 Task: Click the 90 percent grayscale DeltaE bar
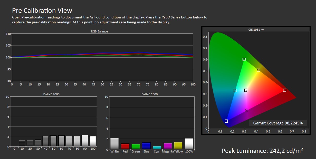coord(85,141)
